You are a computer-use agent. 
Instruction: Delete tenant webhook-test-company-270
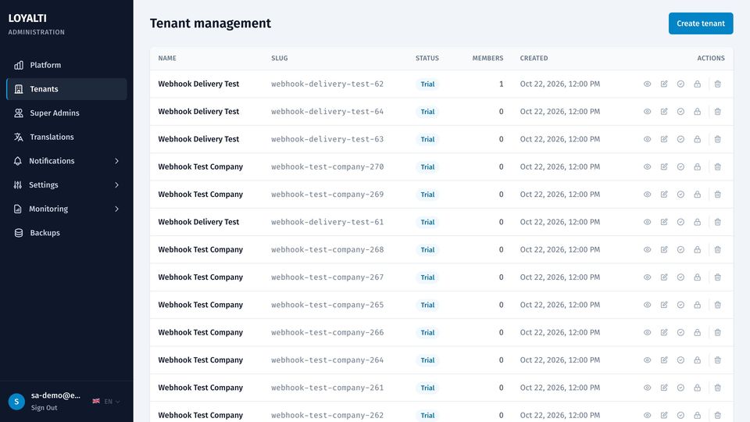click(x=717, y=167)
